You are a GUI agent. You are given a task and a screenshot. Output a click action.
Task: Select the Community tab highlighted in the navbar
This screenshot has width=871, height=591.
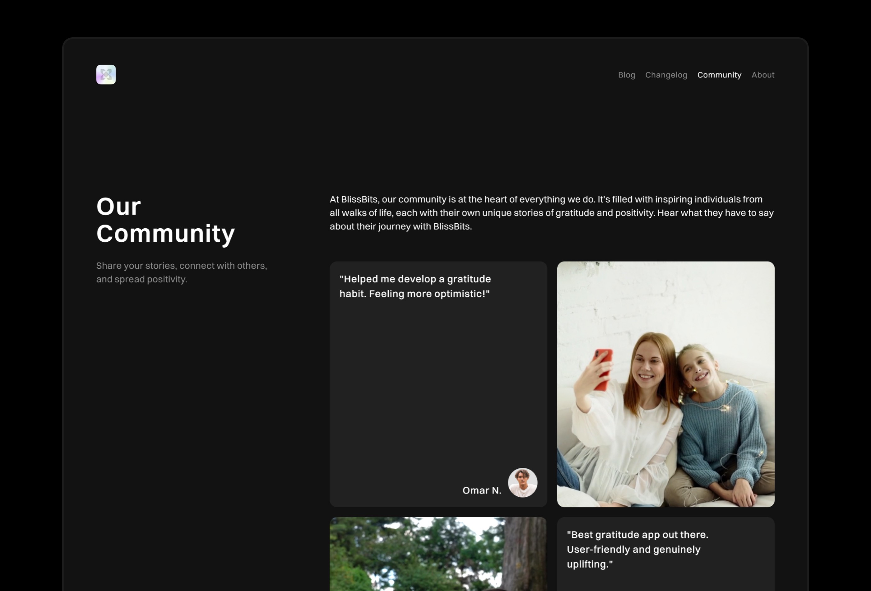point(719,75)
